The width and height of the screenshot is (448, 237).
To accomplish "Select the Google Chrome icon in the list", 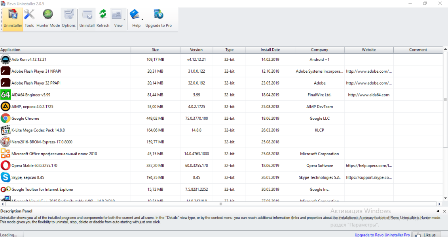I will pos(6,118).
